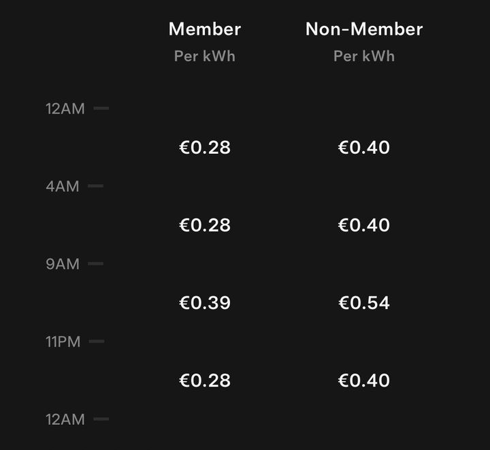490x450 pixels.
Task: Click 'Per kWh' under Non-Member
Action: (x=364, y=57)
